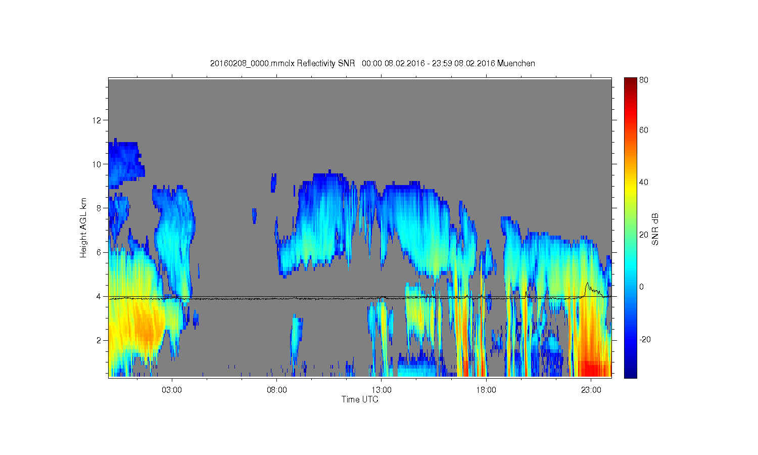Click the colorbar value -20
Image resolution: width=758 pixels, height=455 pixels.
(645, 339)
